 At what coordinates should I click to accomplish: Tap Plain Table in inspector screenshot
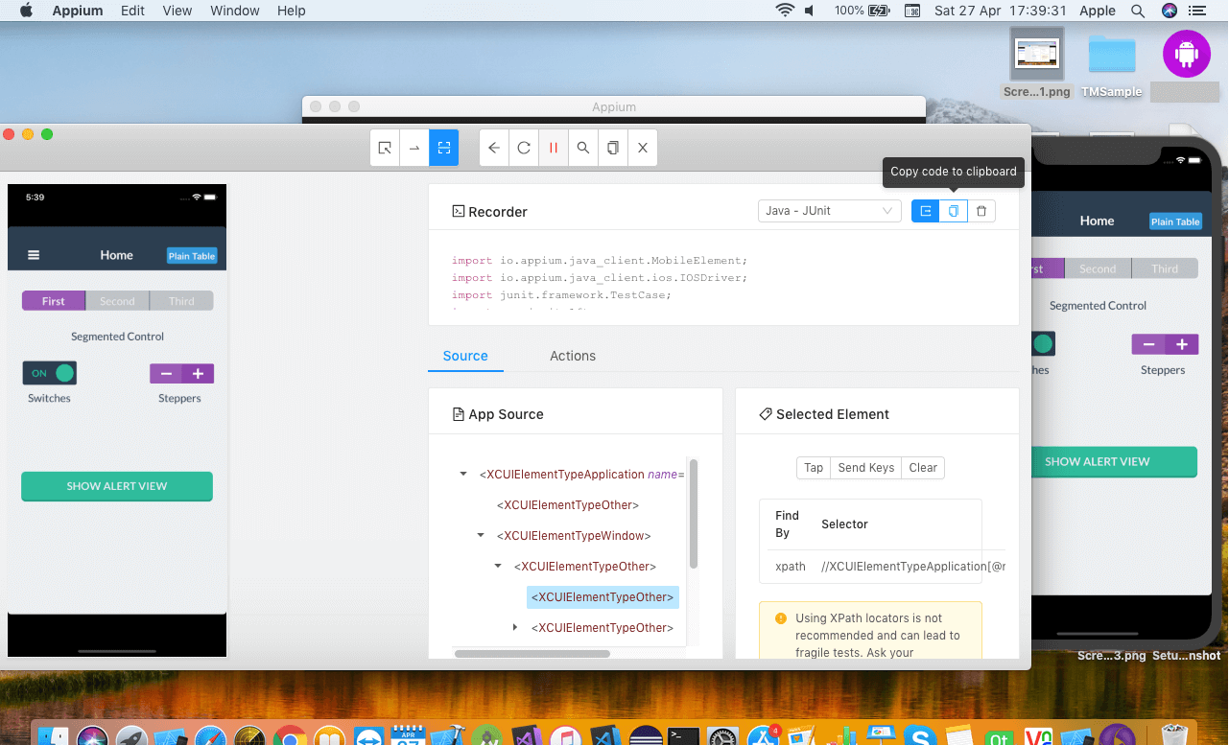coord(192,256)
